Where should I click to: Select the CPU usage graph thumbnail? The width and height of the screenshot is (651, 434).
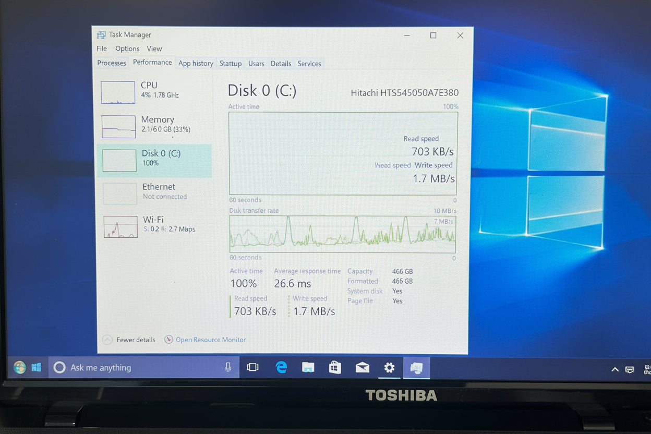point(118,92)
